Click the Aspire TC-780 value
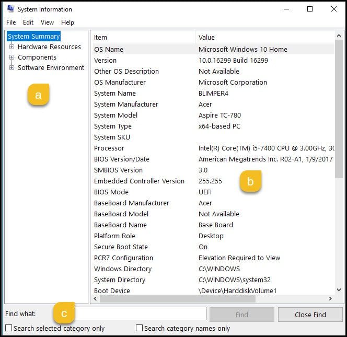This screenshot has width=347, height=337. tap(219, 115)
